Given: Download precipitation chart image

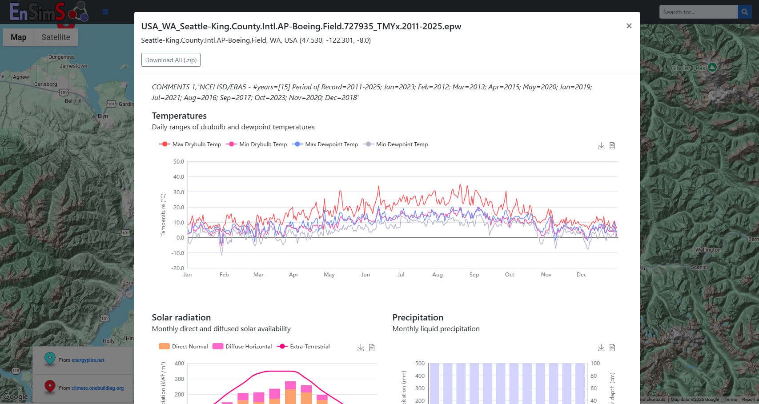Looking at the screenshot, I should (x=601, y=348).
